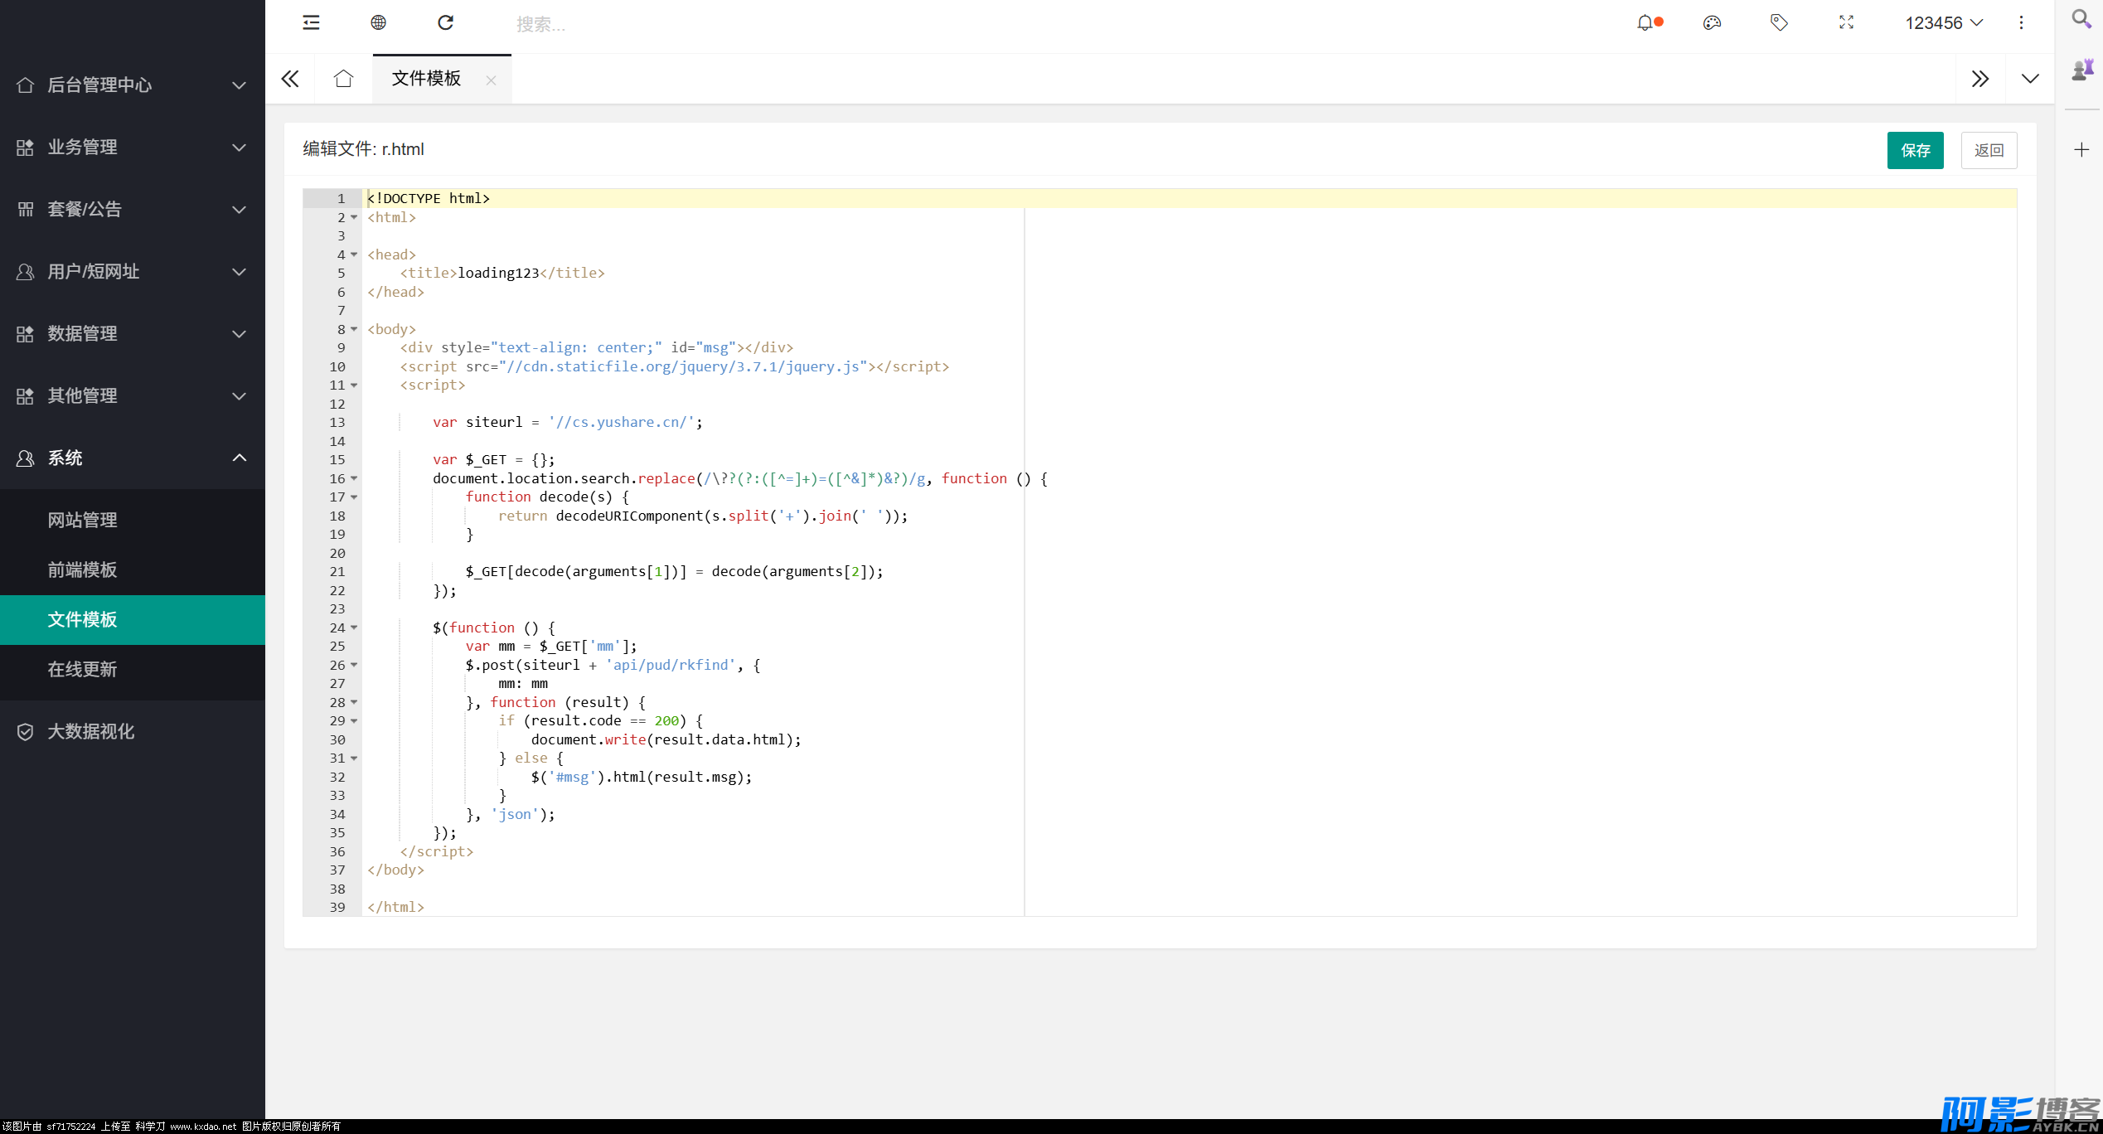The image size is (2103, 1134).
Task: Open the theme palette icon
Action: 1712,23
